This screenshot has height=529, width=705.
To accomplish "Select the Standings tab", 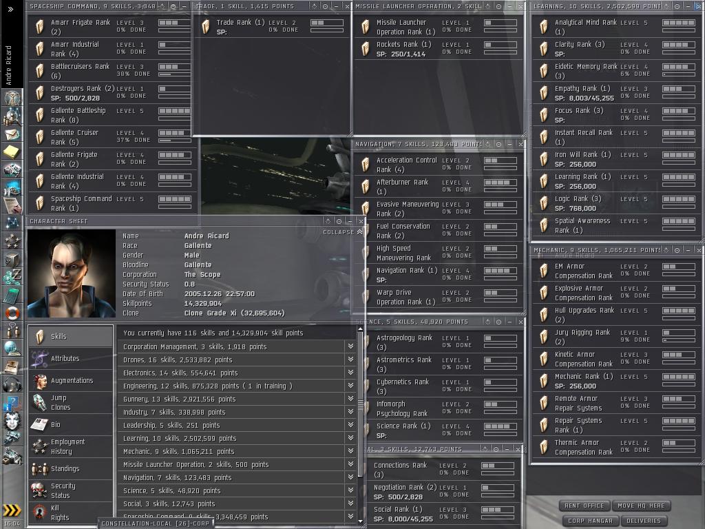I will point(71,468).
